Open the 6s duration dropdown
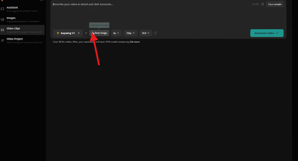 tap(116, 33)
